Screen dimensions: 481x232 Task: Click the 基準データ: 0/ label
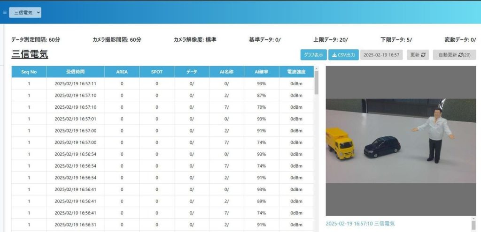pos(265,40)
